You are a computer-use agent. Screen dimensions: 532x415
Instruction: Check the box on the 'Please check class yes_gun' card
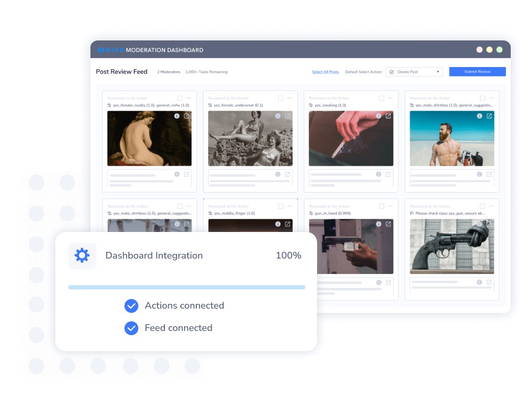click(483, 206)
